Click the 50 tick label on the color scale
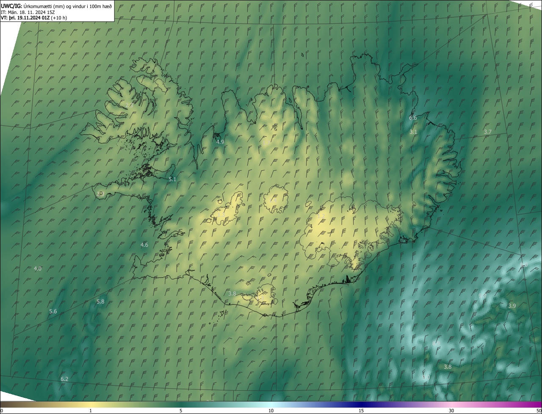This screenshot has width=542, height=414. (539, 411)
